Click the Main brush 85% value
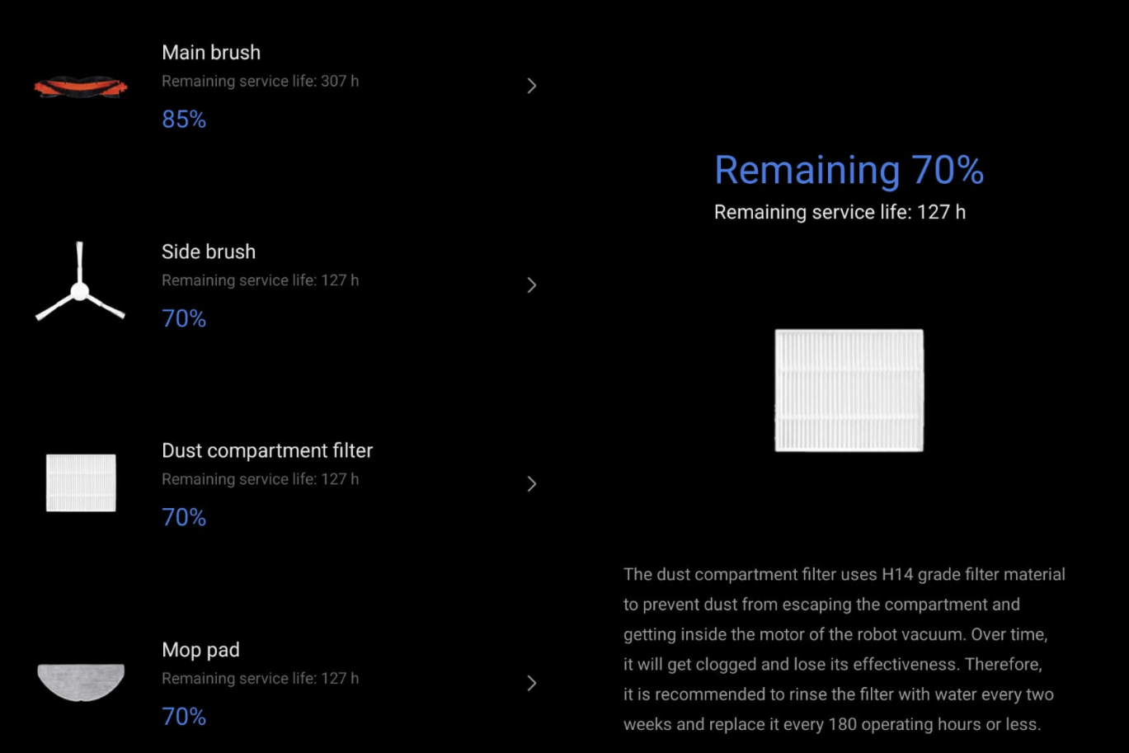Image resolution: width=1129 pixels, height=753 pixels. point(184,120)
